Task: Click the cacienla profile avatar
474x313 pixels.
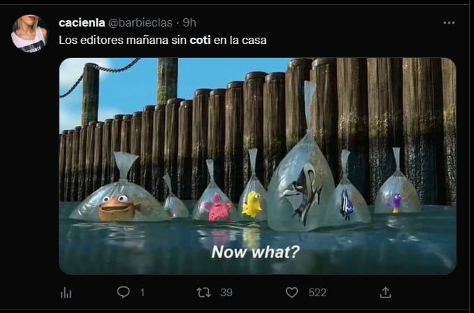Action: pos(29,34)
